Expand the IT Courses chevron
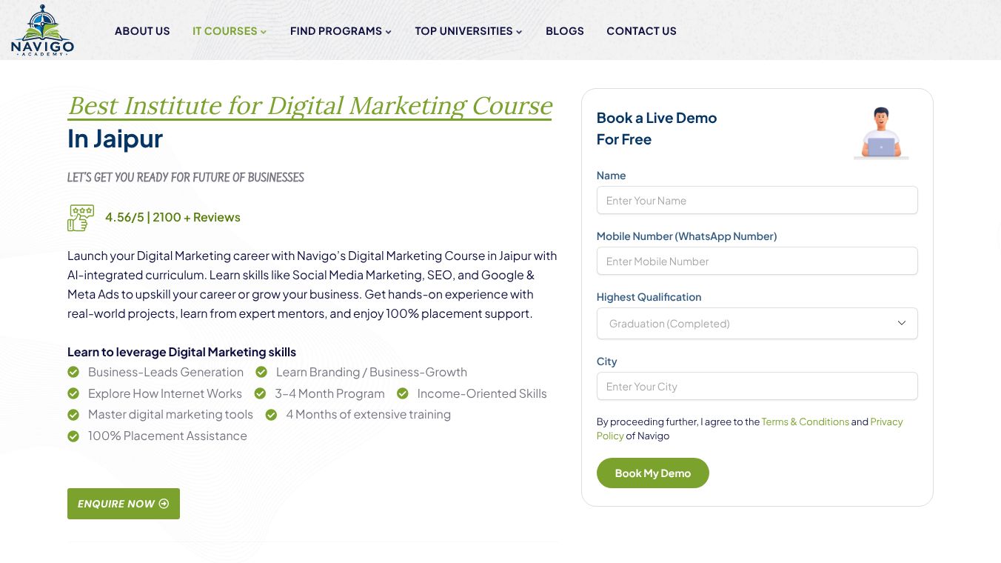 tap(264, 32)
